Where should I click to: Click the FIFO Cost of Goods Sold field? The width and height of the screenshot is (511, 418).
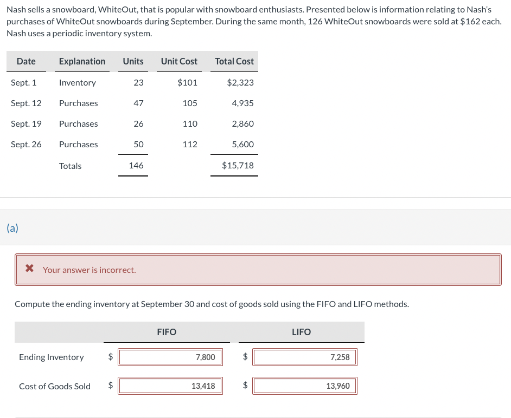[x=170, y=385]
